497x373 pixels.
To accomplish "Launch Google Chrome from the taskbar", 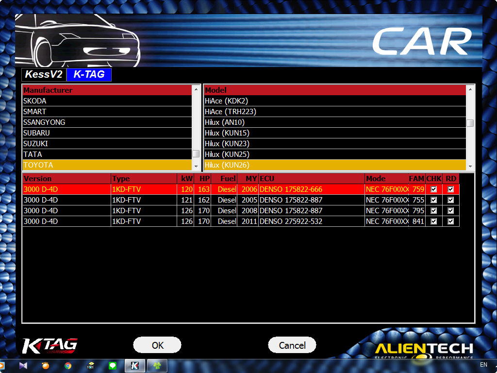I will coord(68,366).
